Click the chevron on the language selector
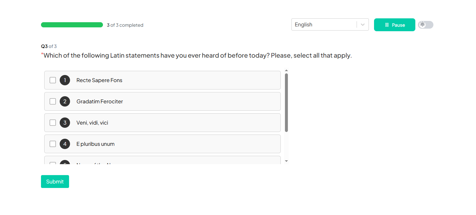Viewport: 476px width, 215px height. [362, 24]
